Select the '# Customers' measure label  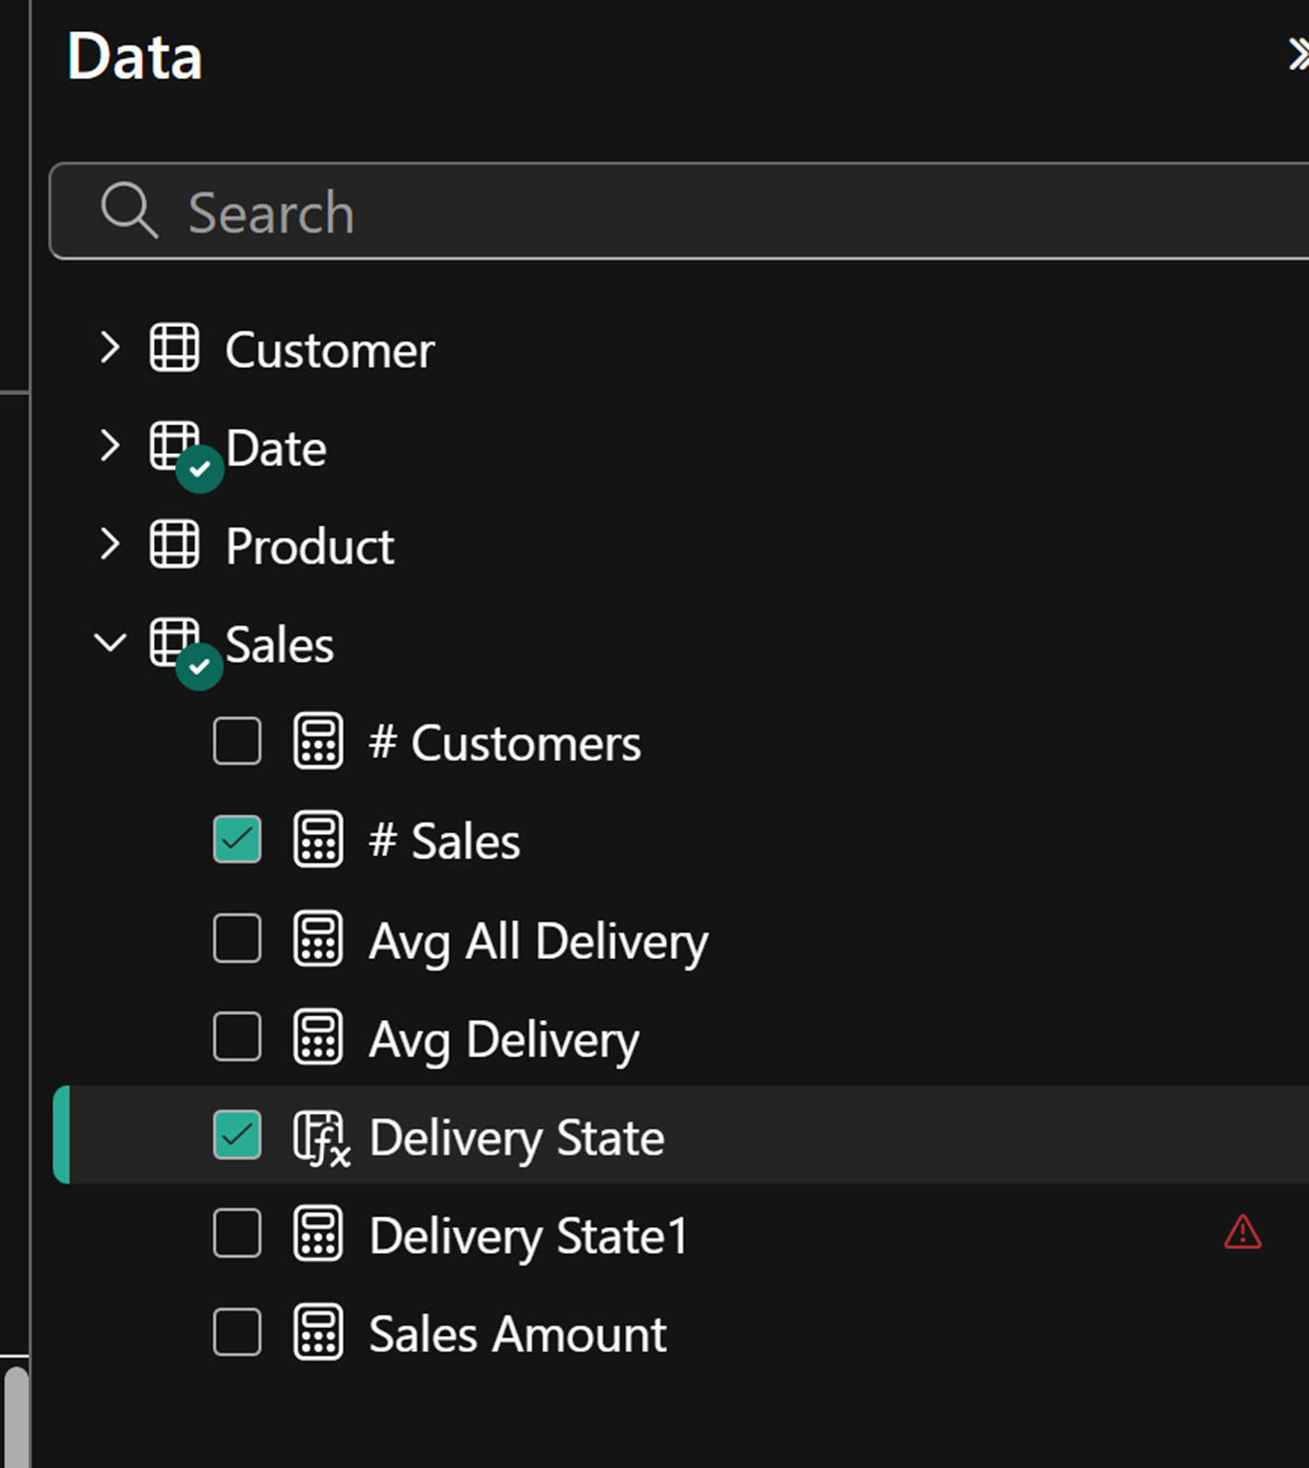(505, 743)
